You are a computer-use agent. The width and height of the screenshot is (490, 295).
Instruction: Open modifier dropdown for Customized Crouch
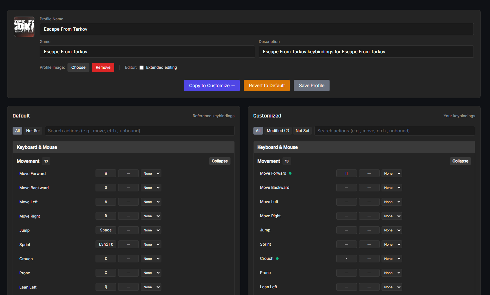(x=392, y=259)
